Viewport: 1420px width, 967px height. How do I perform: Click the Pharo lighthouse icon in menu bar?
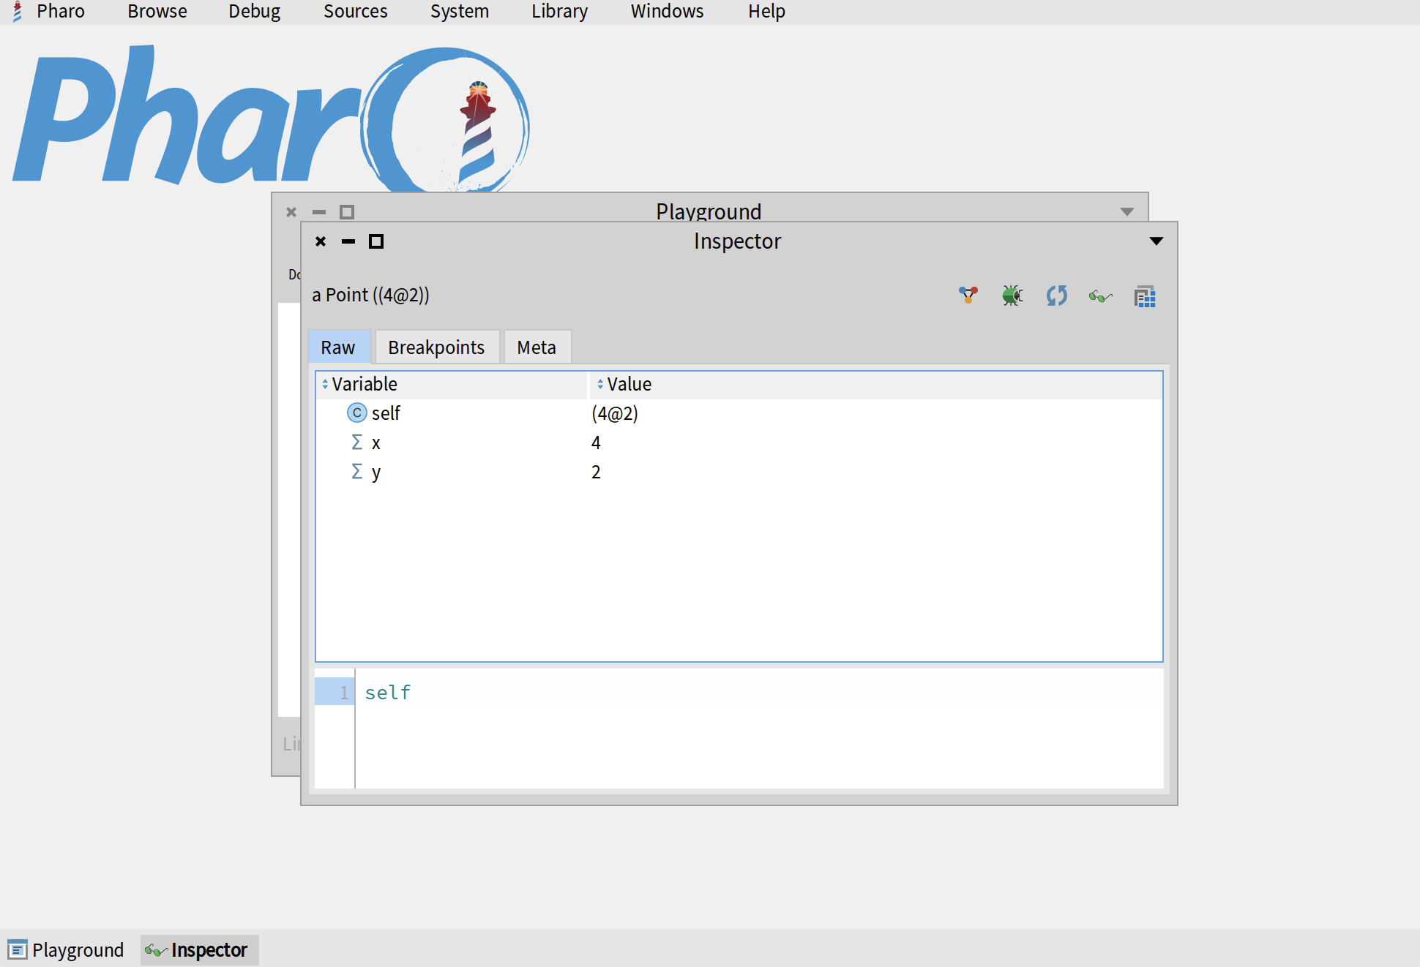(x=18, y=12)
